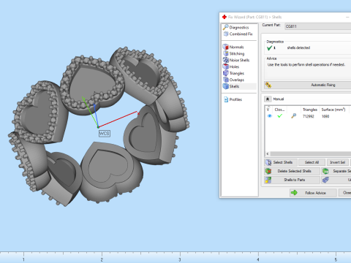Sort by the Clos... column header
Image resolution: width=351 pixels, height=263 pixels.
click(279, 110)
